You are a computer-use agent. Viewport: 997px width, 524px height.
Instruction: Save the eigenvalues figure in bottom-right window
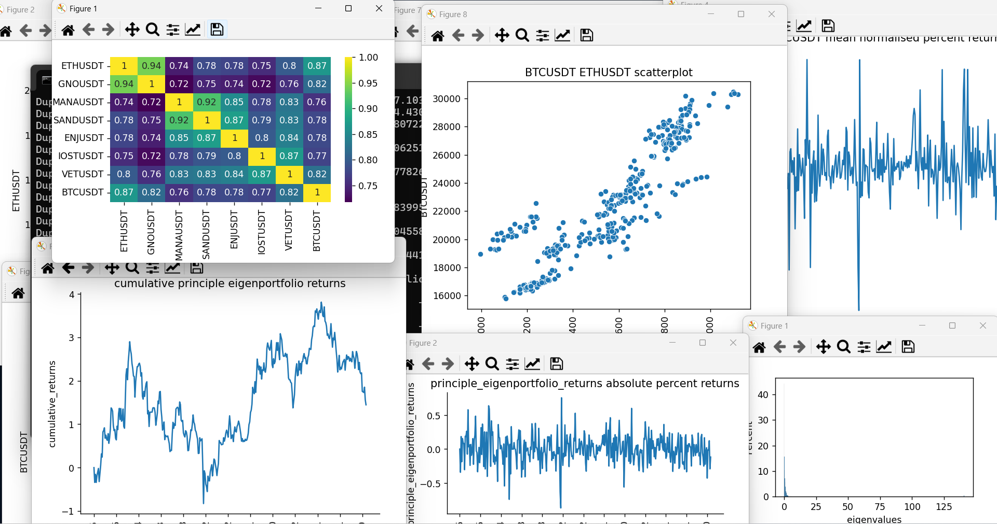[x=908, y=347]
